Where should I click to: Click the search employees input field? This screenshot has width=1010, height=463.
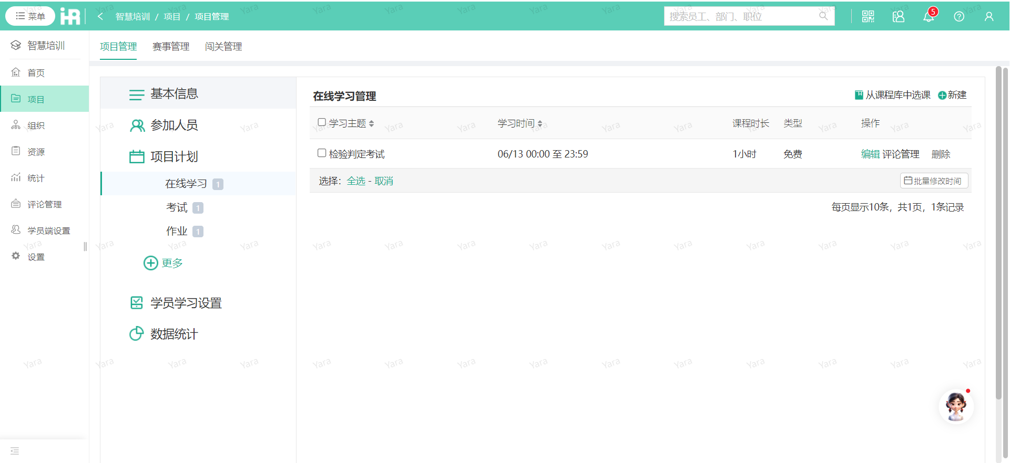coord(742,16)
